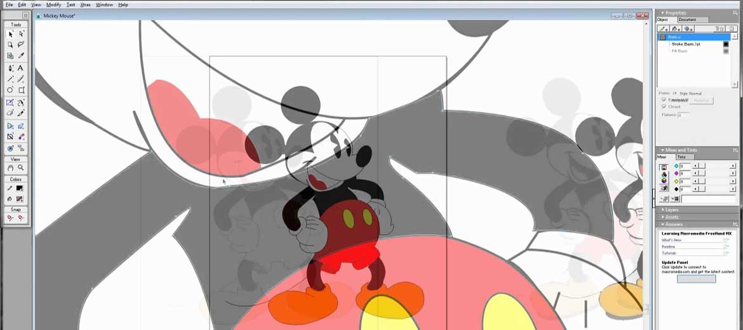Select the Extrude tool
Screen dimensions: 743x330
[21, 126]
